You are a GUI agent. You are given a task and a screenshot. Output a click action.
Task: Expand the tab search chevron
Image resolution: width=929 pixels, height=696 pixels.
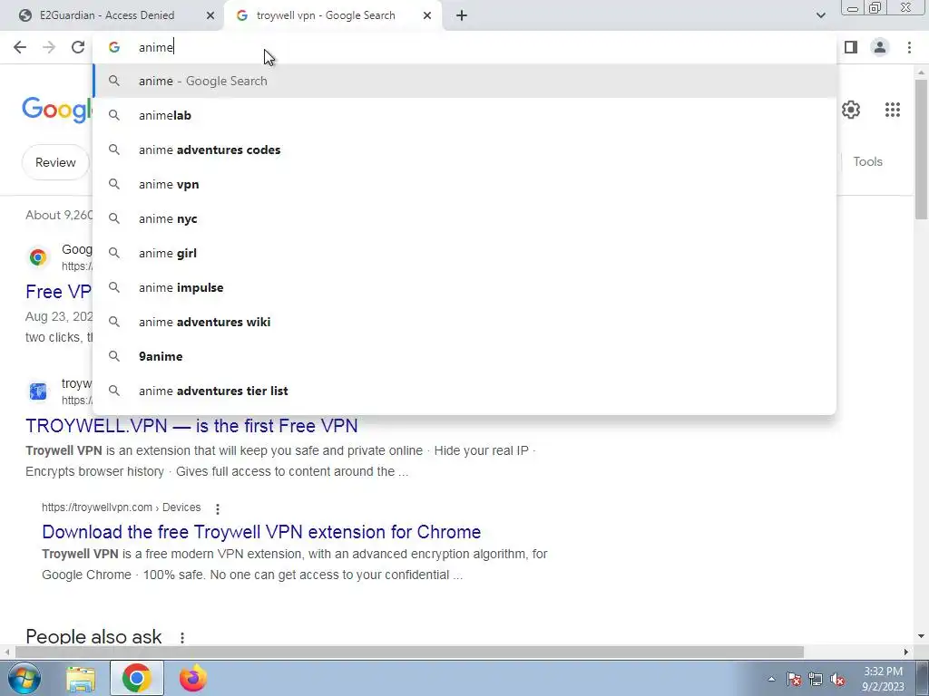coord(820,15)
